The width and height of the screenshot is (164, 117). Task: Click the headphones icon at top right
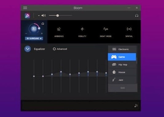click(137, 16)
